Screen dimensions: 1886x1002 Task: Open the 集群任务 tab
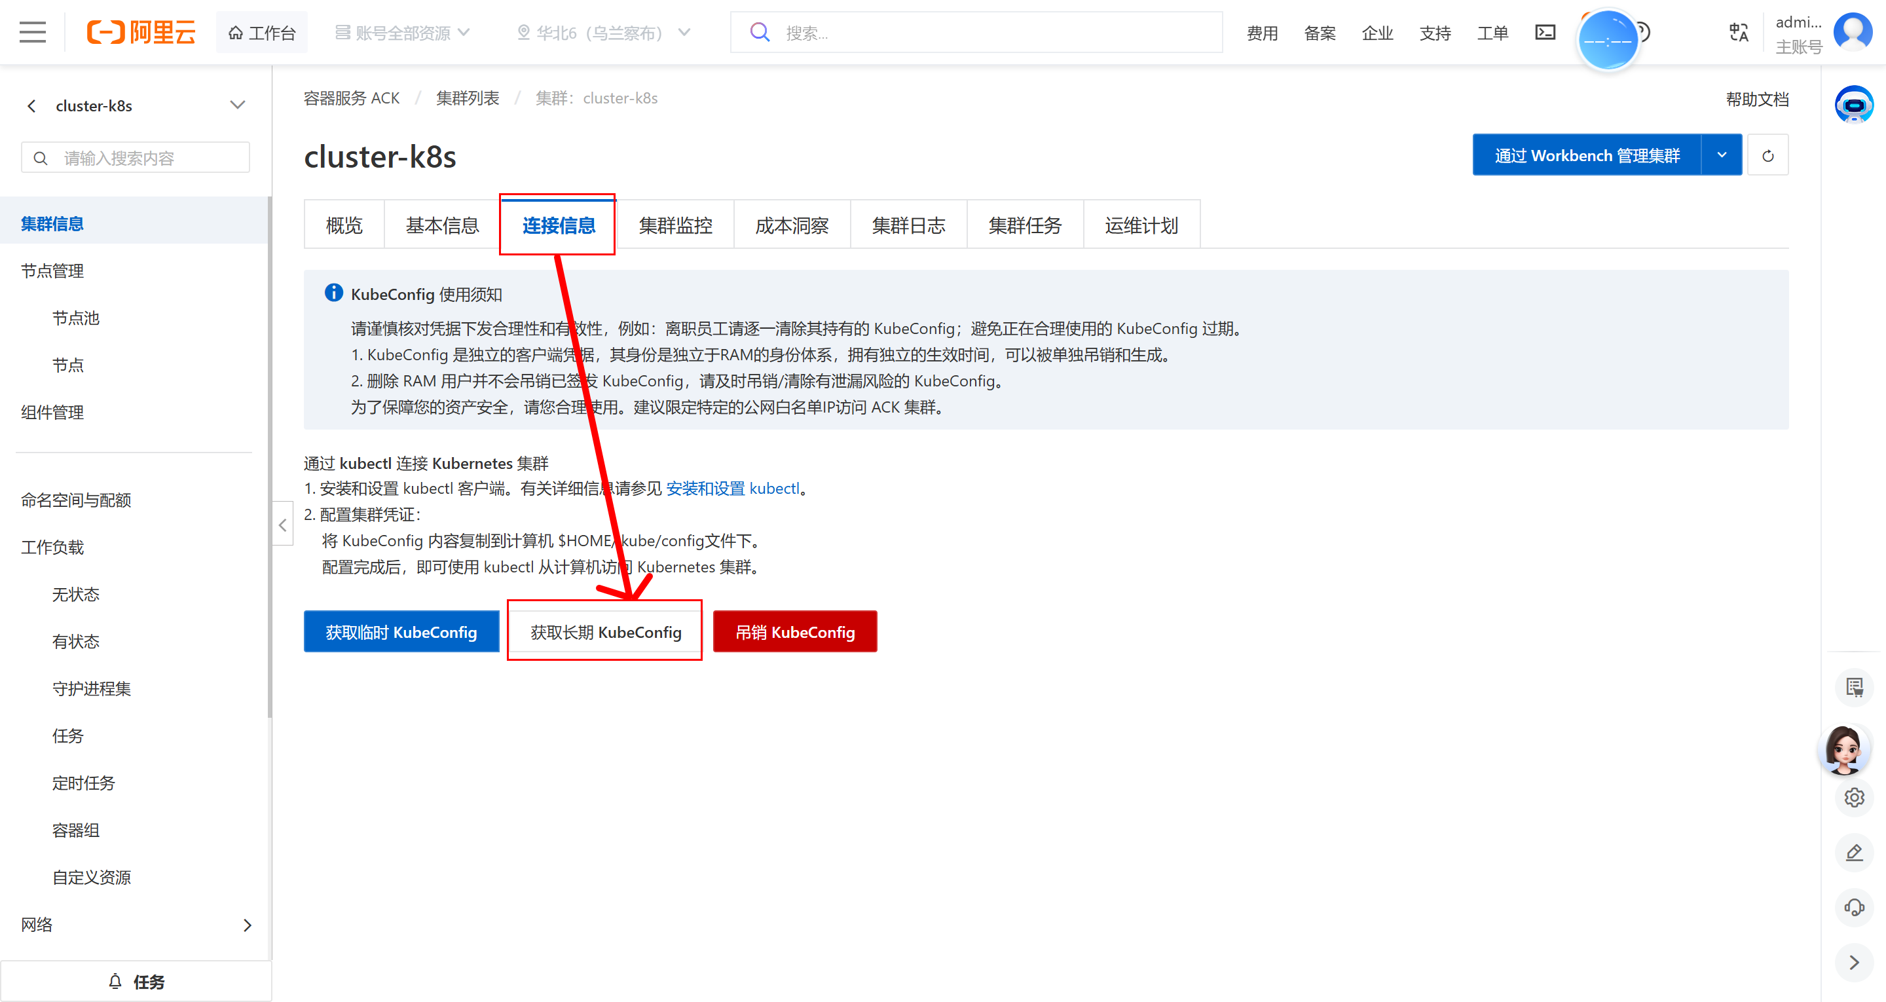coord(1025,225)
